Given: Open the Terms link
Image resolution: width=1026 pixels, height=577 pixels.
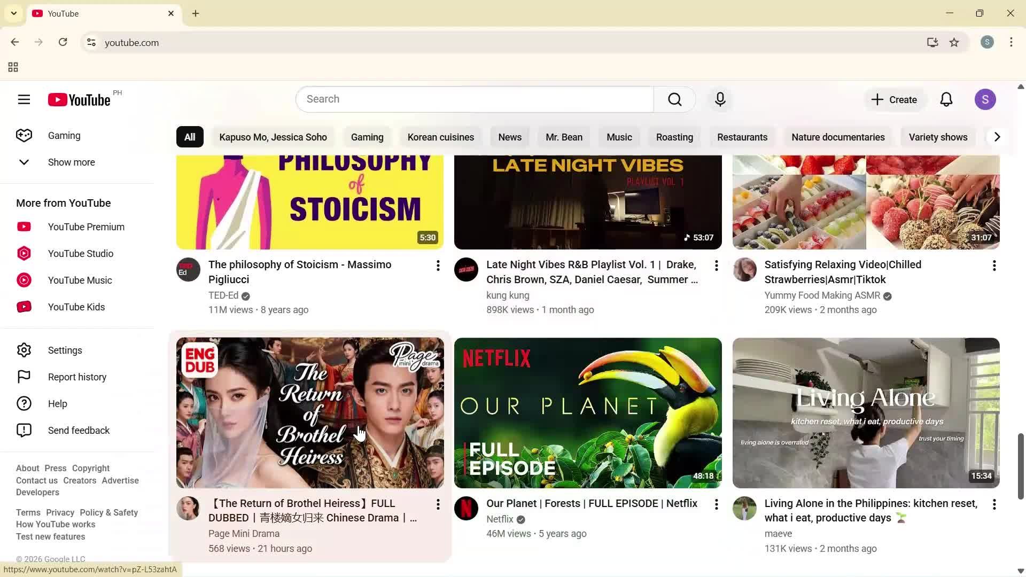Looking at the screenshot, I should (x=27, y=512).
